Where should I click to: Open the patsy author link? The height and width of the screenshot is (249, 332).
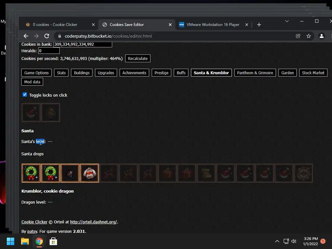point(32,231)
